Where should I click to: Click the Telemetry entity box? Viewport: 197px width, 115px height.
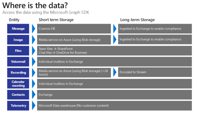click(18, 105)
